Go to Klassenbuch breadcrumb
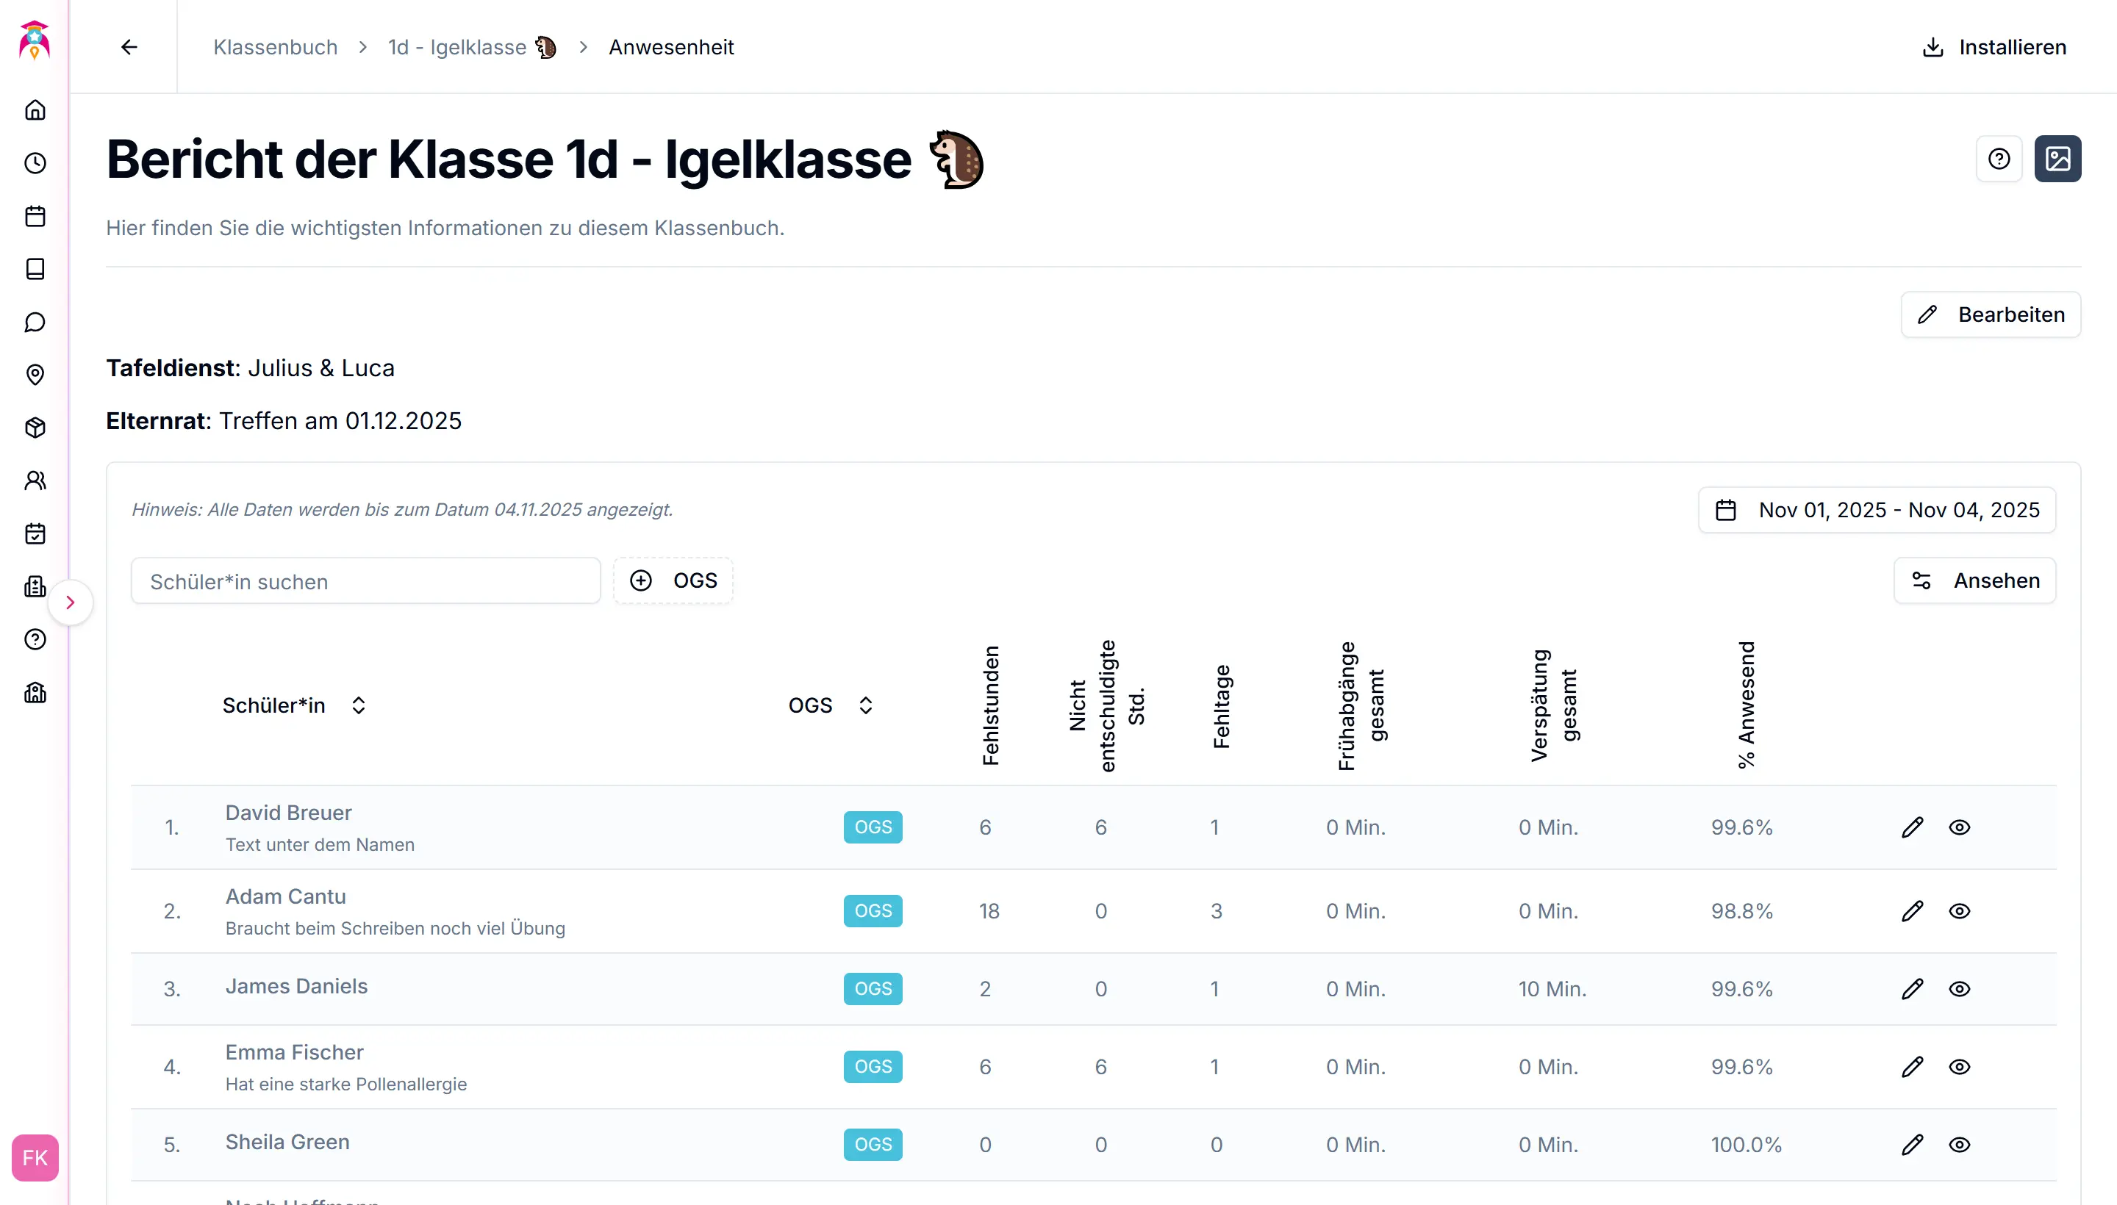Image resolution: width=2117 pixels, height=1205 pixels. [275, 47]
